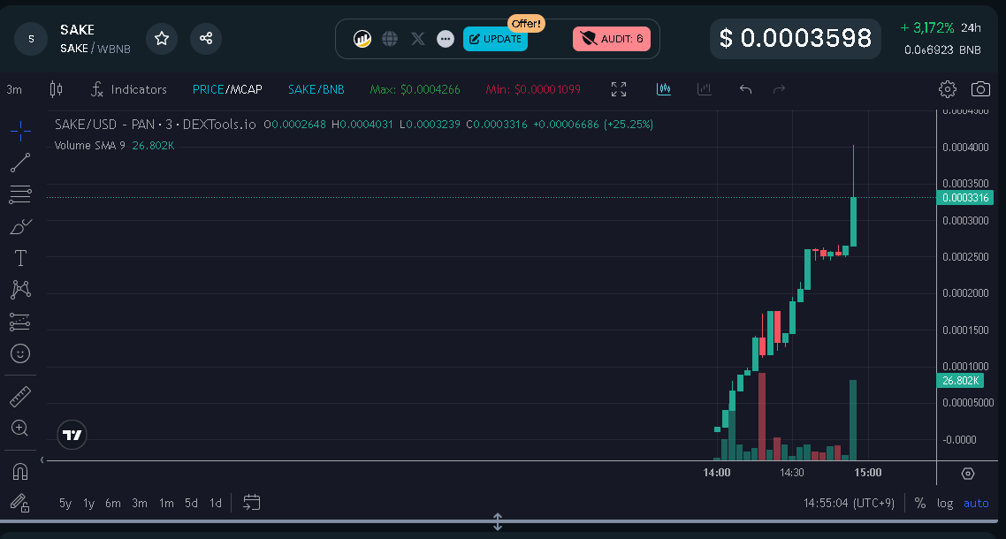Toggle the chart between PRICE and MCAP
The width and height of the screenshot is (1006, 539).
point(227,88)
